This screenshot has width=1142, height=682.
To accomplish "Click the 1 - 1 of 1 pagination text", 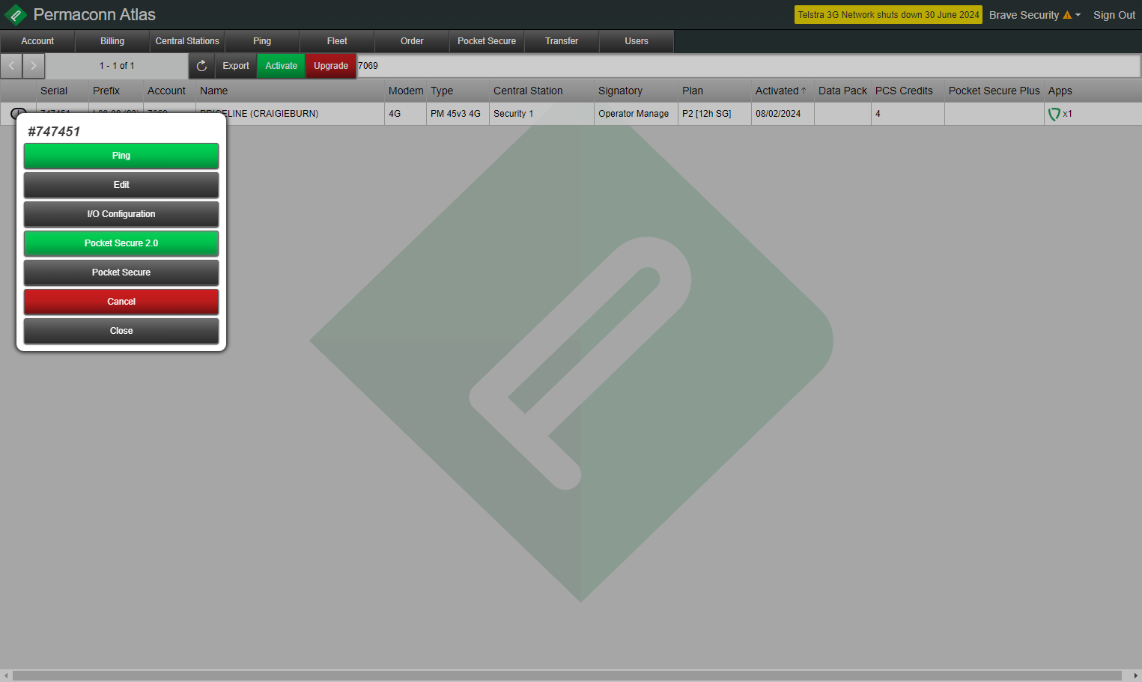I will [117, 66].
